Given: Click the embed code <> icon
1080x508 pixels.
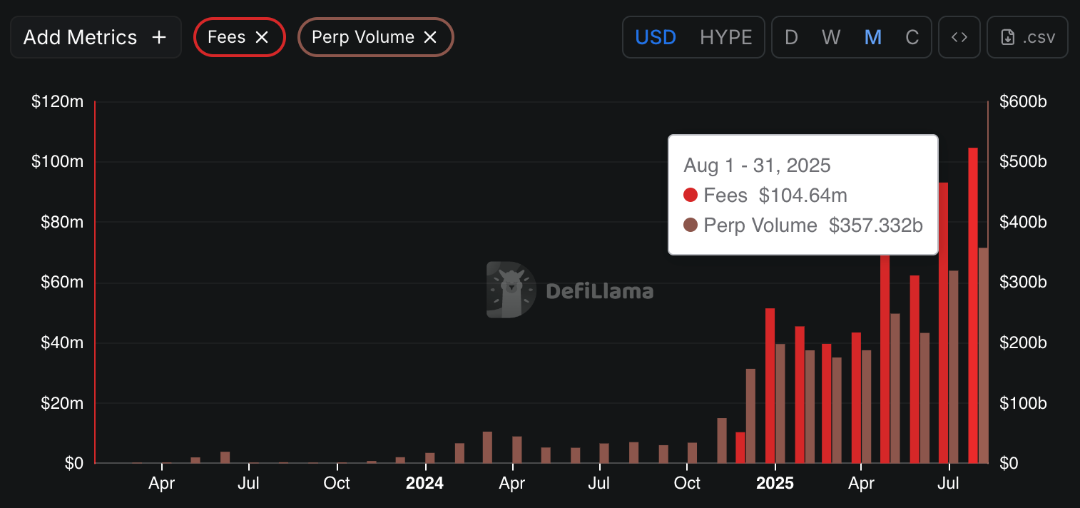Looking at the screenshot, I should 959,36.
